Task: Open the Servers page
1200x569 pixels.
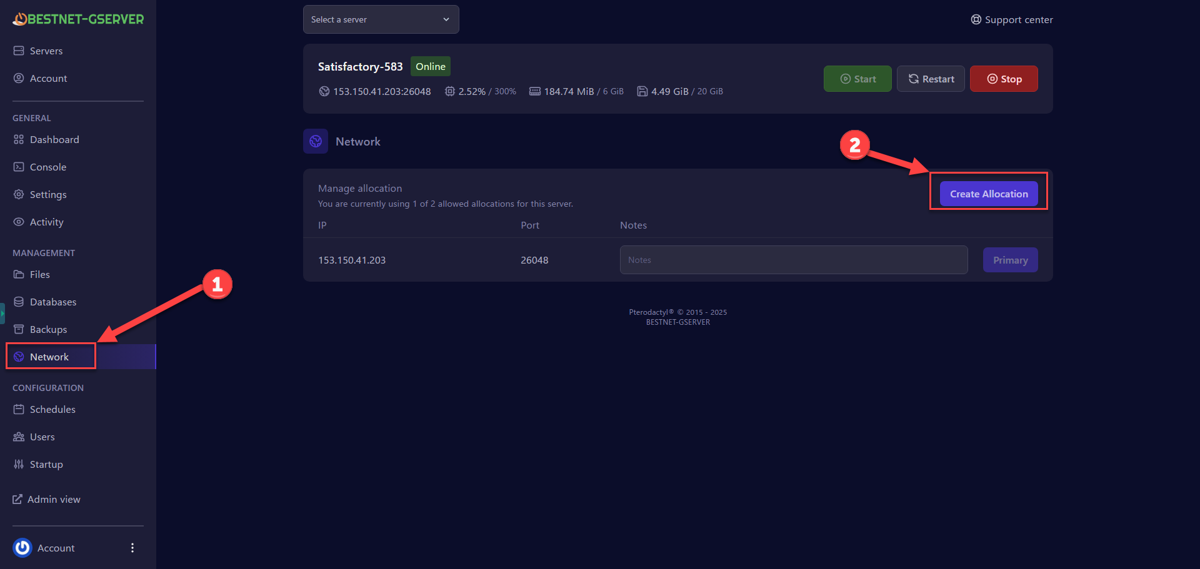Action: 46,51
